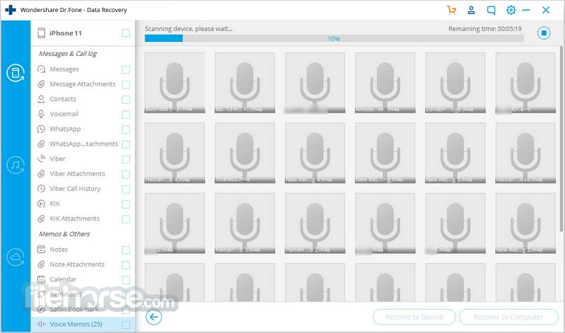Open the settings gear icon
The height and width of the screenshot is (333, 565).
(511, 10)
